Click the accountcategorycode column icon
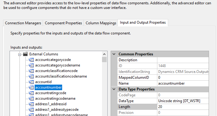This screenshot has width=217, height=116. pos(31,60)
